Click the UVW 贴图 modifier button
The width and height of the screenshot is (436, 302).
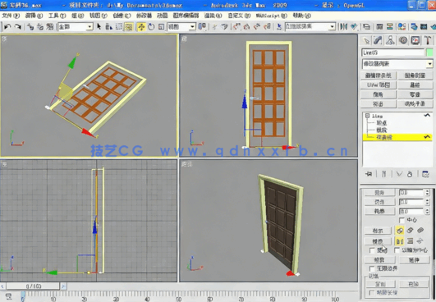379,85
